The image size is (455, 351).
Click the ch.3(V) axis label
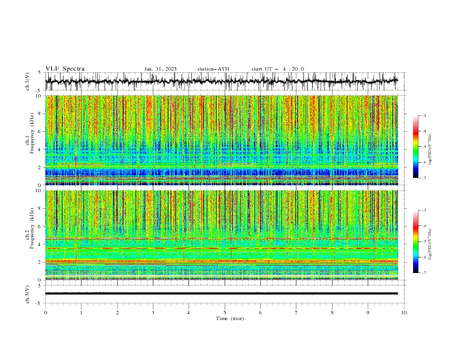(x=28, y=294)
